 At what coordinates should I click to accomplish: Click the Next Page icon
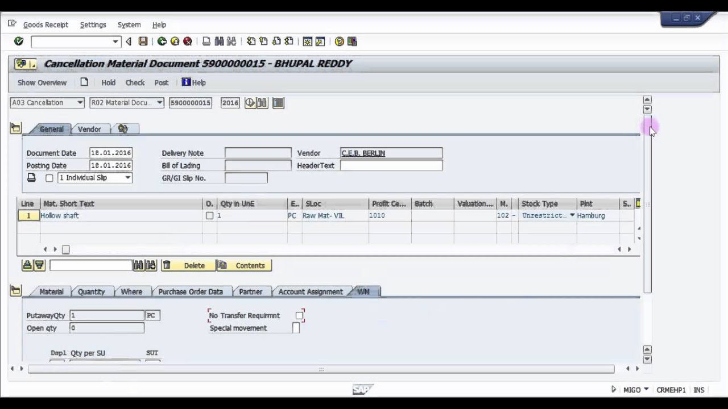(276, 41)
